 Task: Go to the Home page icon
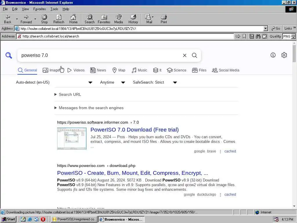click(x=73, y=19)
